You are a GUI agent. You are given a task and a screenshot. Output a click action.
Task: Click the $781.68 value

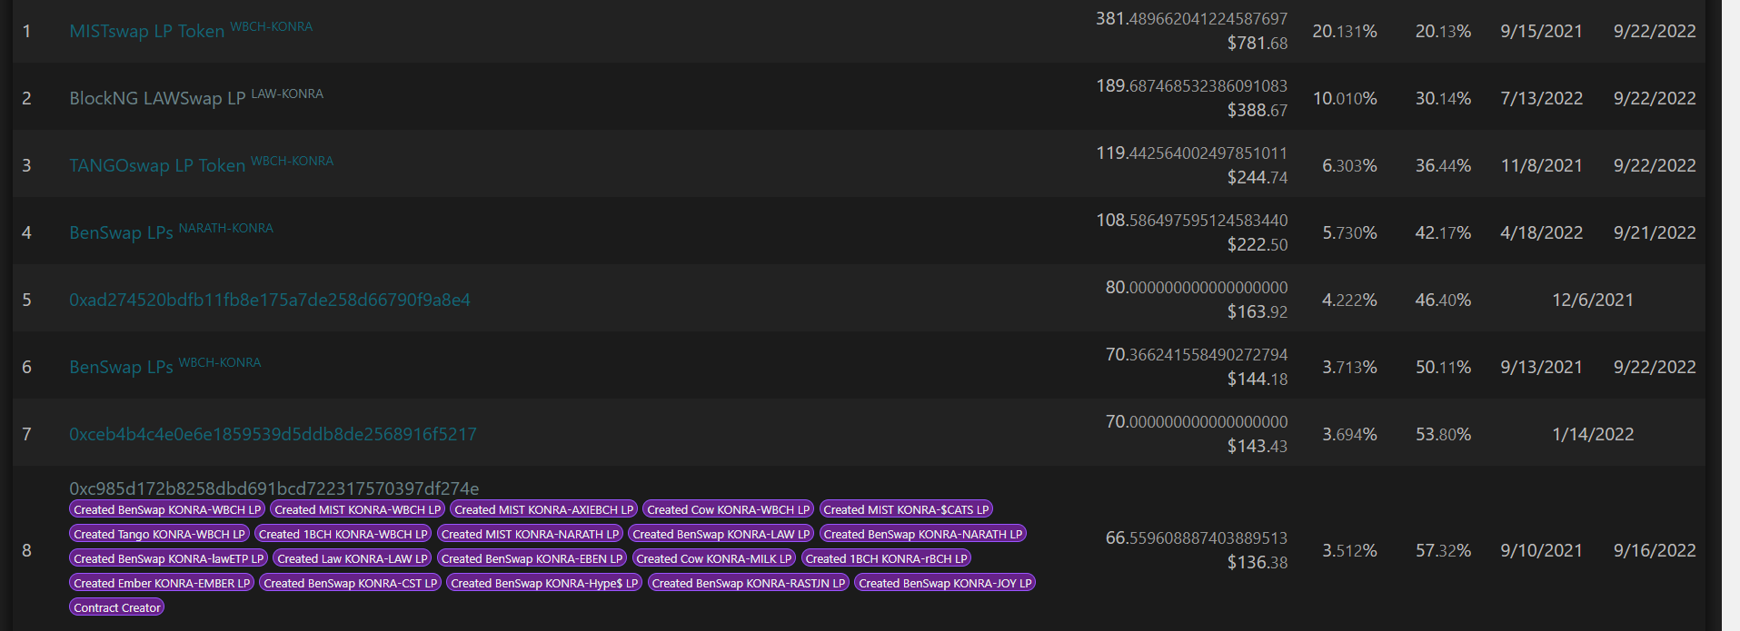(x=1258, y=43)
